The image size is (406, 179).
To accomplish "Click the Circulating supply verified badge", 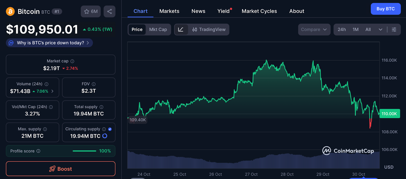I will coord(110,129).
